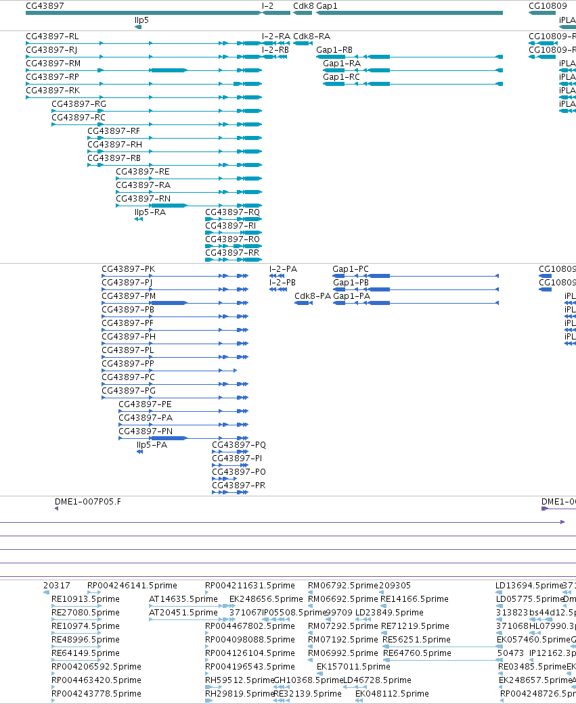Click transcript label CG43897-RI
Screen dimensions: 576x704
pos(231,225)
